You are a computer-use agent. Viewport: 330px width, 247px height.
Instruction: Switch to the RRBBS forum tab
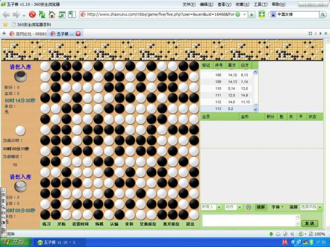pos(28,34)
